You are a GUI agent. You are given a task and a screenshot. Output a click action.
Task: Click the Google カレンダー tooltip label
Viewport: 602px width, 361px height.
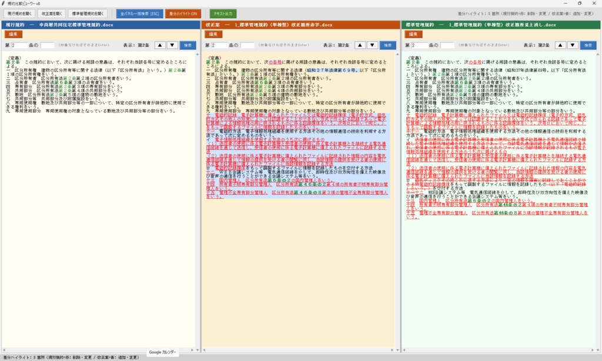[162, 352]
